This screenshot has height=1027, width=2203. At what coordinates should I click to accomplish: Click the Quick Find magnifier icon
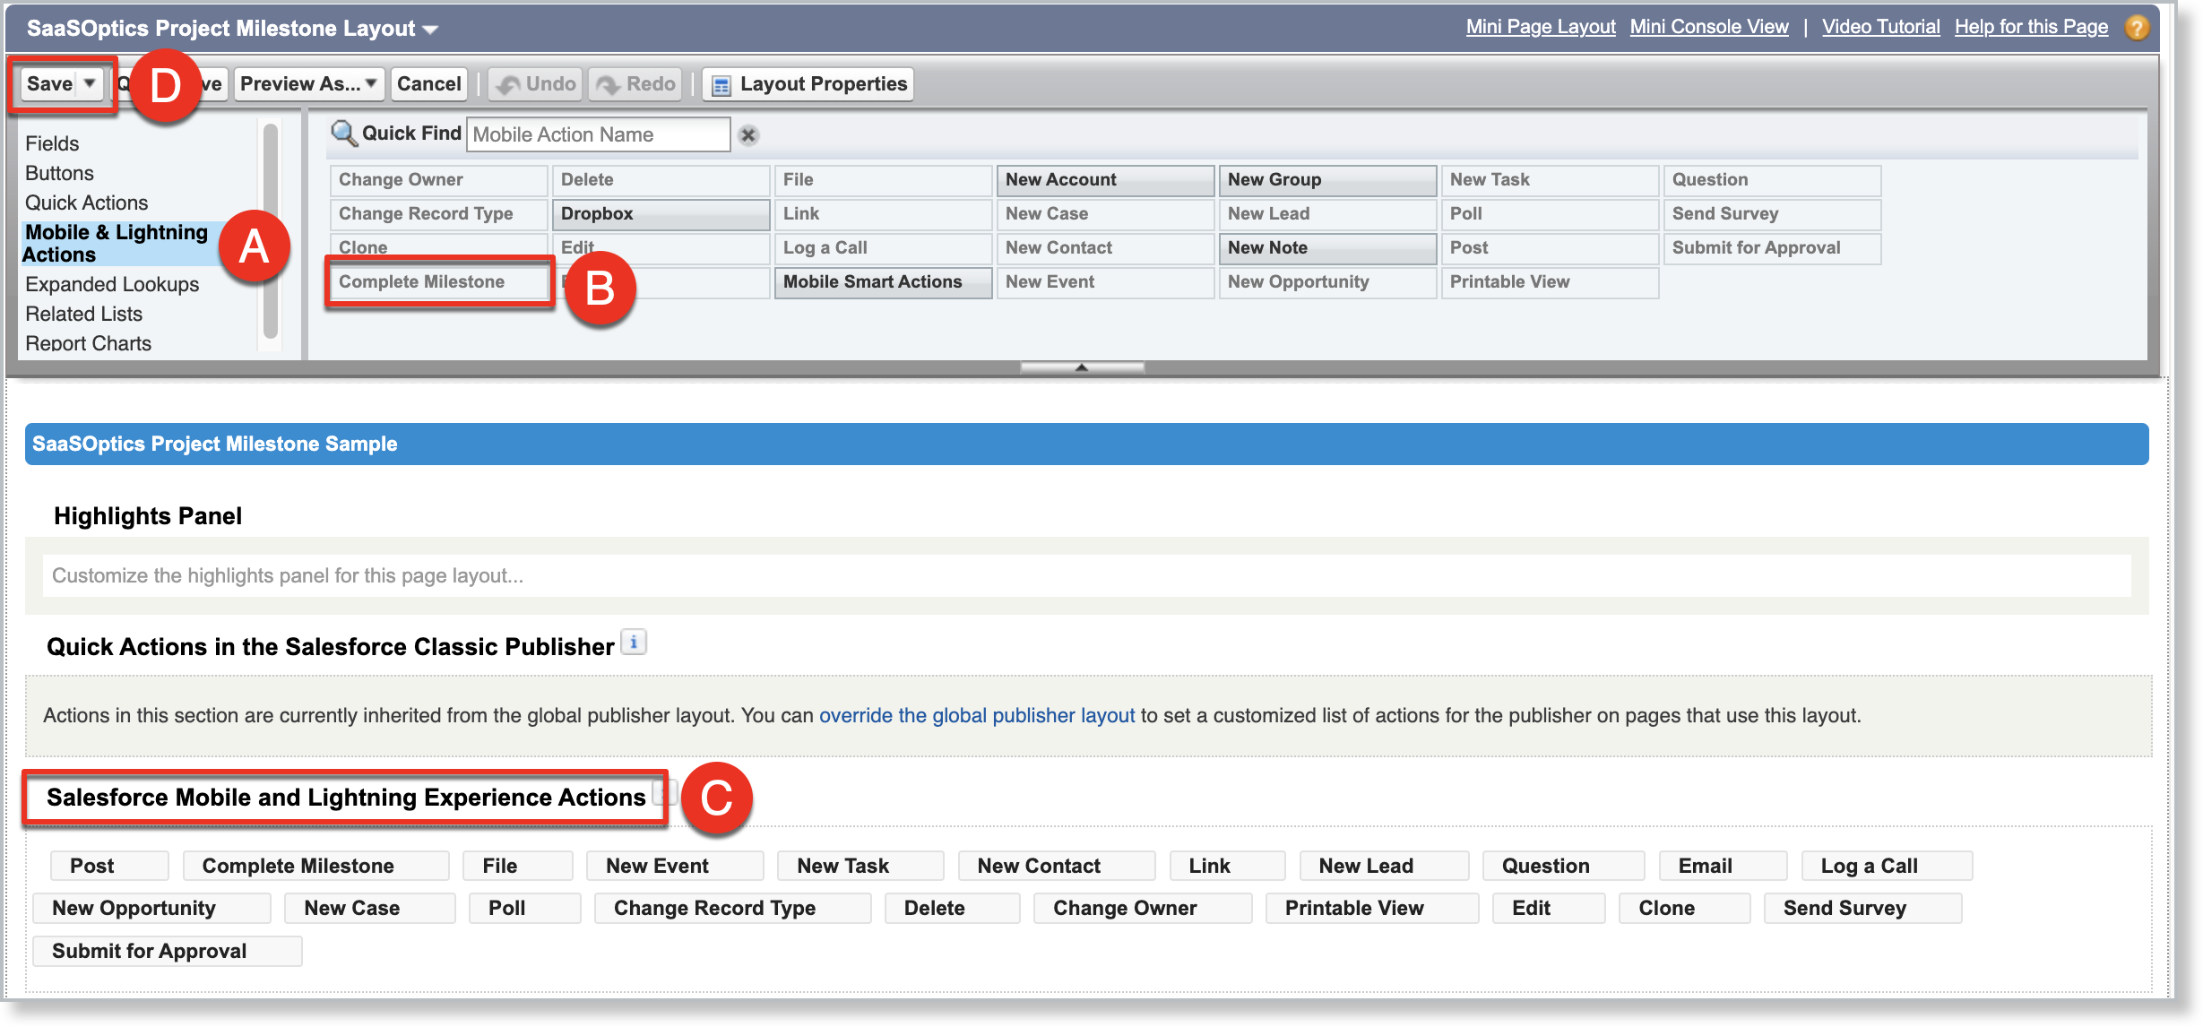[x=344, y=134]
